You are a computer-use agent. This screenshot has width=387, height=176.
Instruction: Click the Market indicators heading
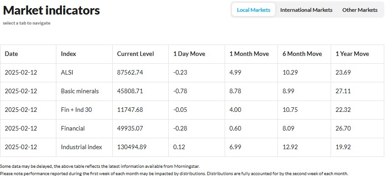click(51, 10)
